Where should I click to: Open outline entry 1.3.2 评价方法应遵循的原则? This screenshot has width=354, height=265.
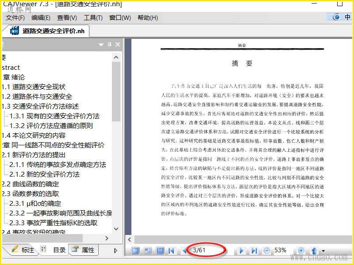click(51, 126)
